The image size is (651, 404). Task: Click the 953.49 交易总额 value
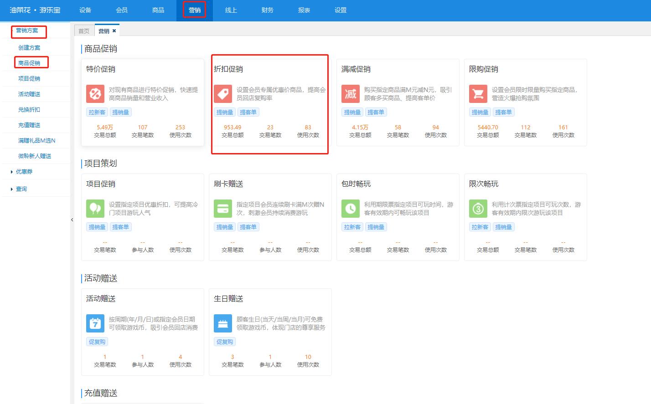tap(232, 128)
